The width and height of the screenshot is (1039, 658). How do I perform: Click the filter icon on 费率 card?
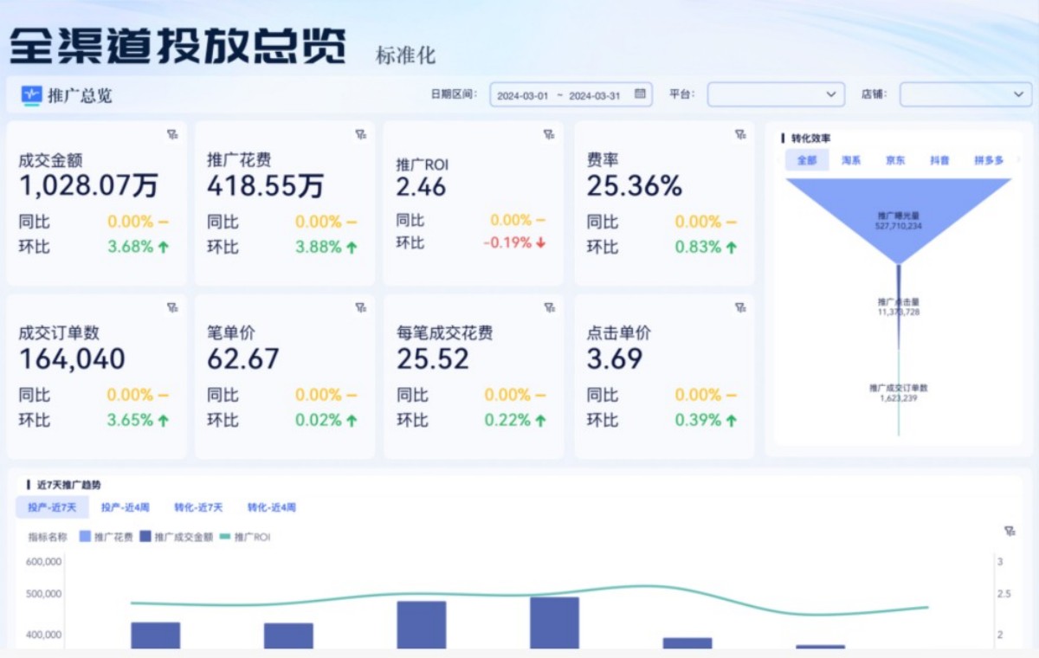pos(738,135)
